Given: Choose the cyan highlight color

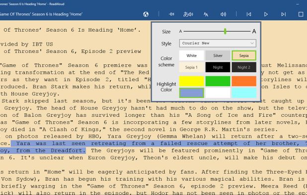Looking at the screenshot, I should (x=244, y=93).
